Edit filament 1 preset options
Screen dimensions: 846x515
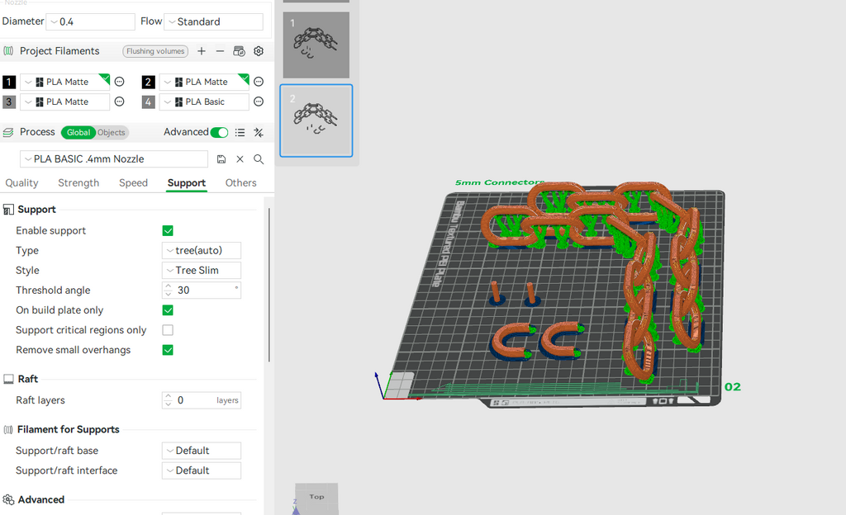point(120,82)
